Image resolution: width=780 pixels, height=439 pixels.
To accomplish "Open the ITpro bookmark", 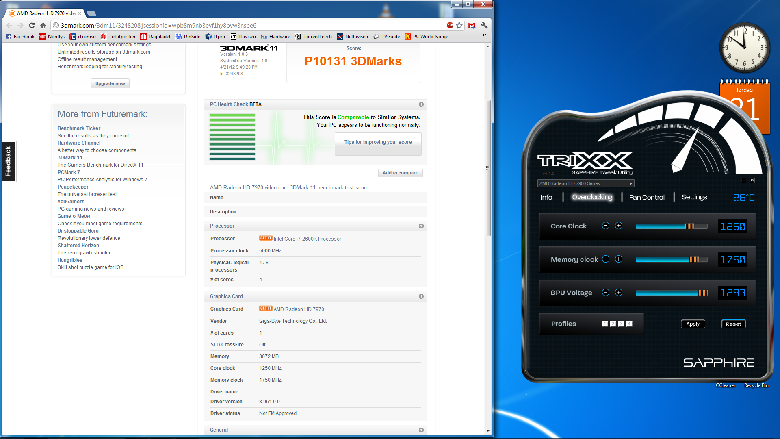I will point(215,37).
